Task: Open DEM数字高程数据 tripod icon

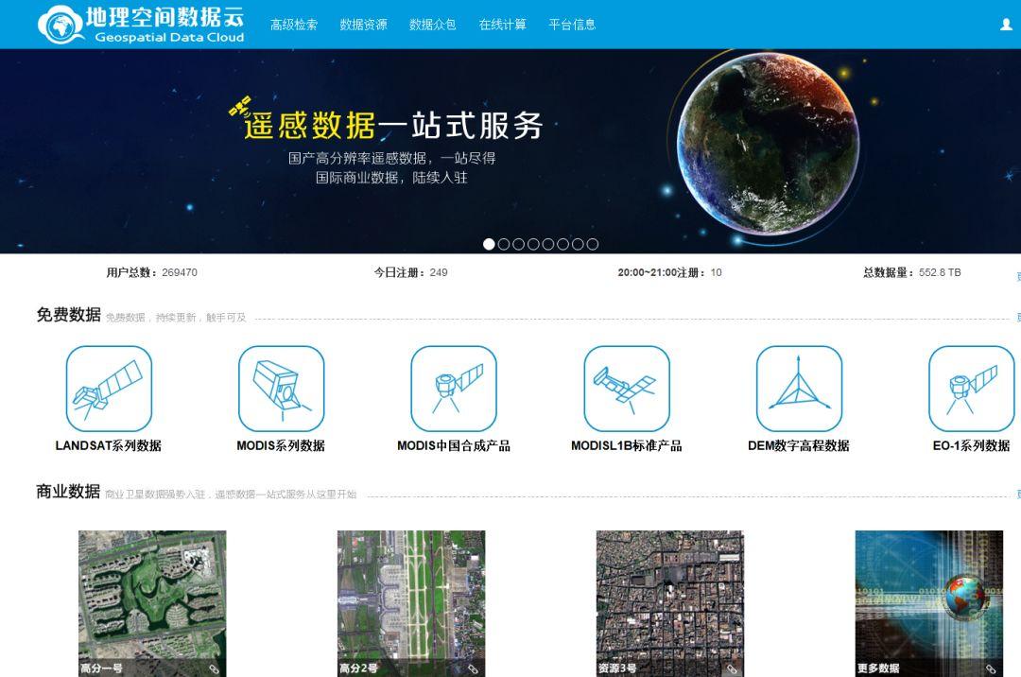Action: point(799,389)
